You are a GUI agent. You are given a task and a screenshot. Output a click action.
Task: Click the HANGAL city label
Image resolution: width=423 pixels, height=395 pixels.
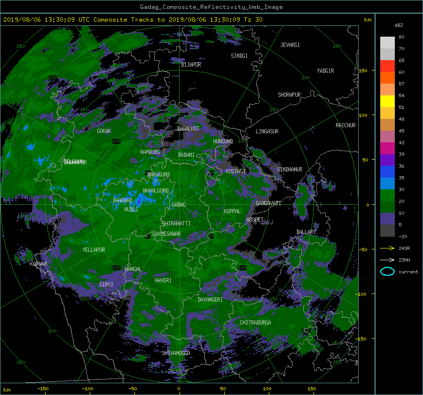click(x=133, y=269)
